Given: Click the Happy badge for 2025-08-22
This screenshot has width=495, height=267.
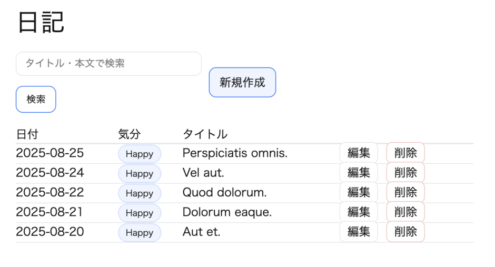Looking at the screenshot, I should (140, 193).
